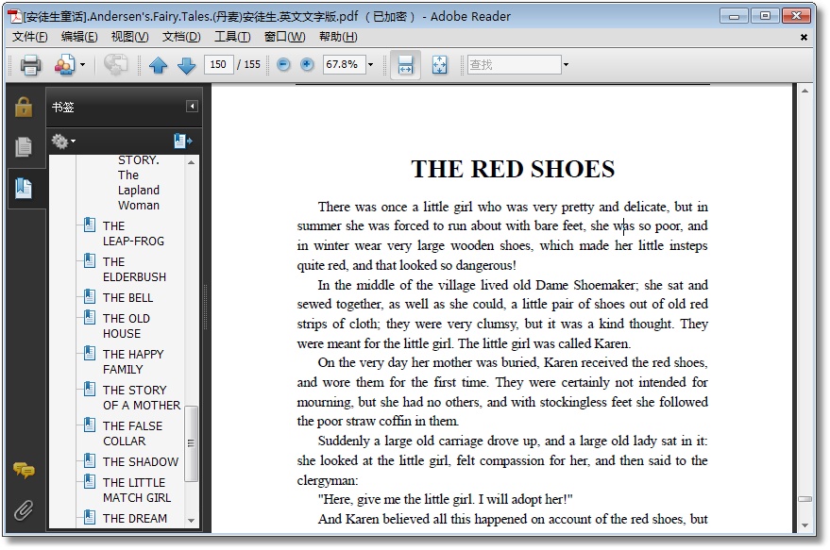Click the find search text box

tap(514, 64)
